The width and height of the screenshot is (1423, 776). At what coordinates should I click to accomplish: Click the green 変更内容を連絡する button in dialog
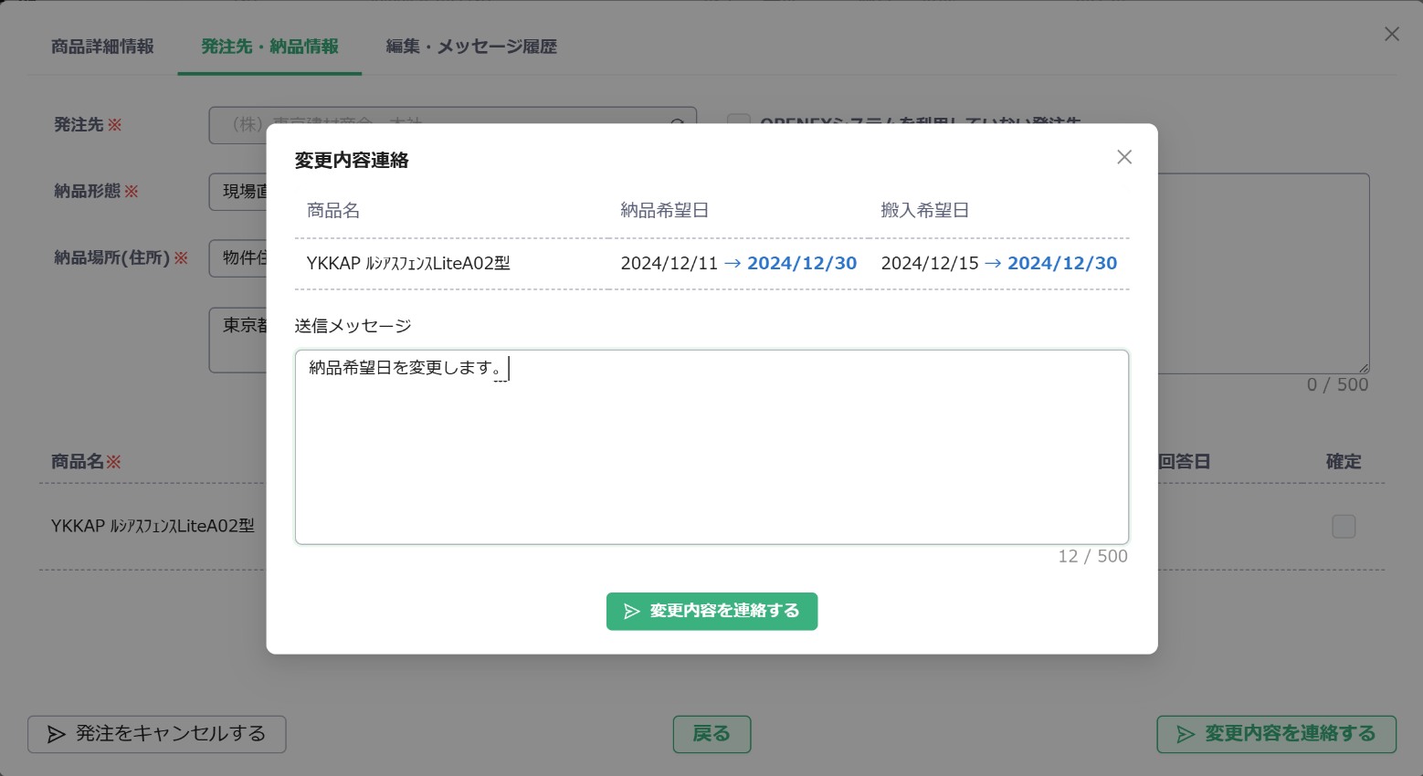[711, 611]
